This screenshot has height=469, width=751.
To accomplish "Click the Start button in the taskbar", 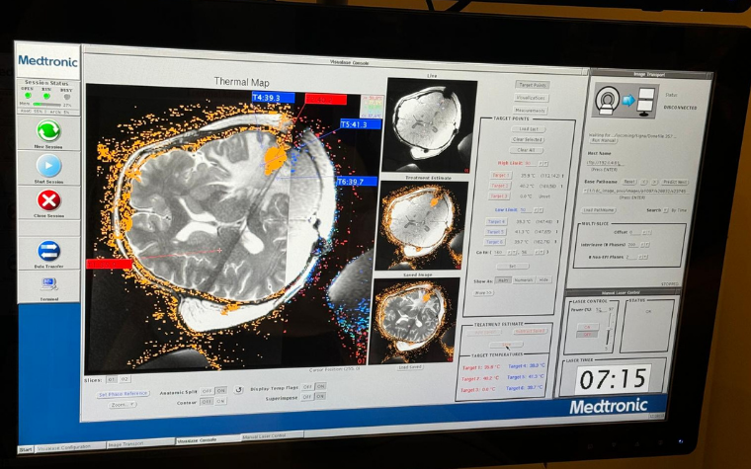I will pos(27,448).
